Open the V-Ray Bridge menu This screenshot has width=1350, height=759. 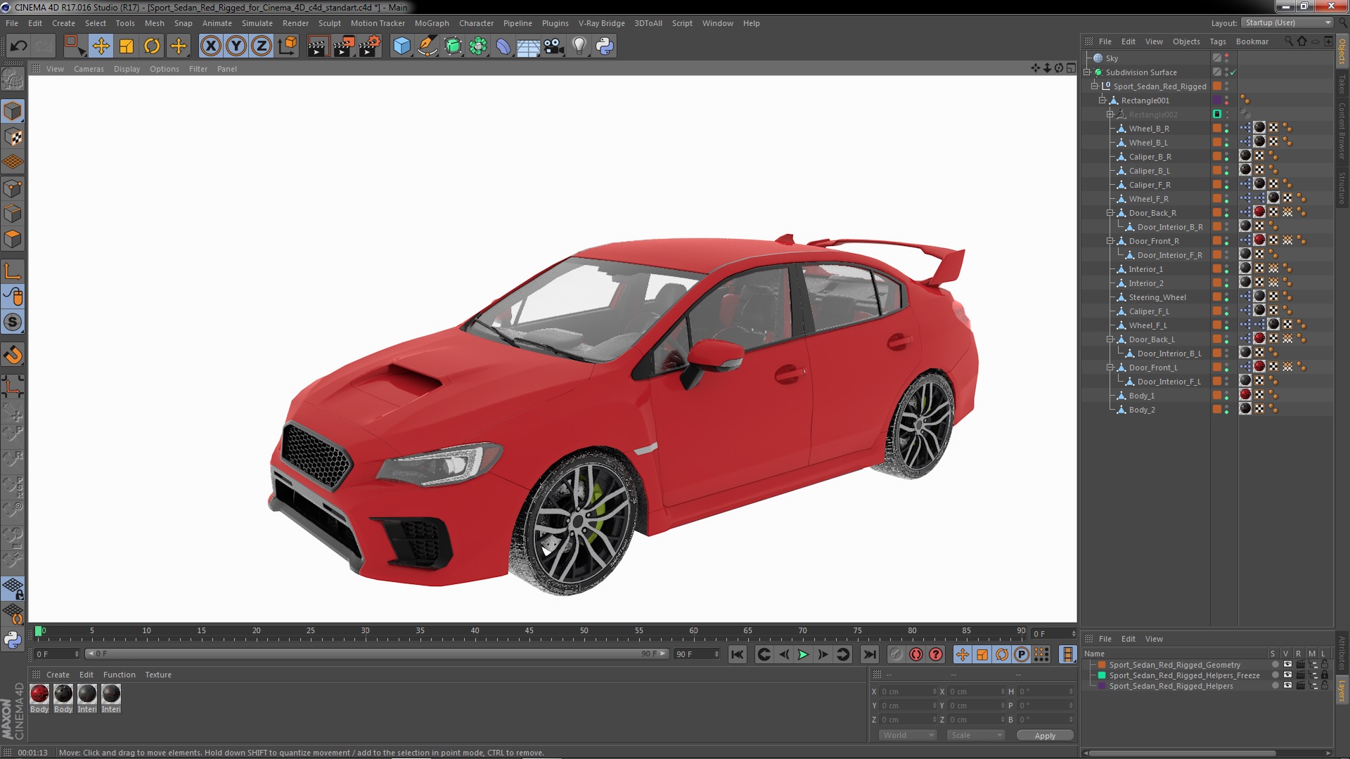pyautogui.click(x=601, y=23)
